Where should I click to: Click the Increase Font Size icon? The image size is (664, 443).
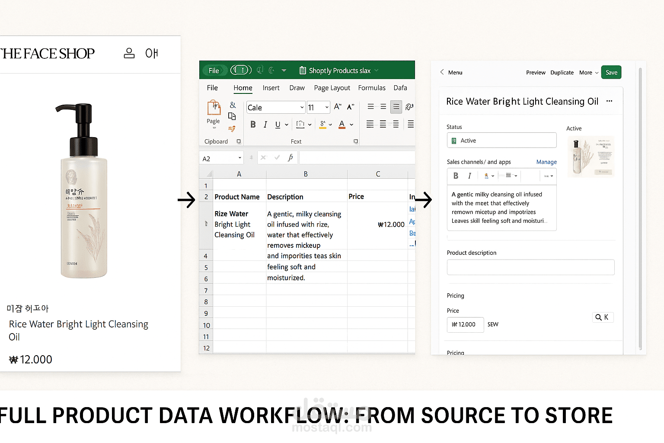point(338,106)
